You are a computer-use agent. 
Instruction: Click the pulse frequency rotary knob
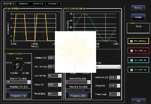point(18,66)
